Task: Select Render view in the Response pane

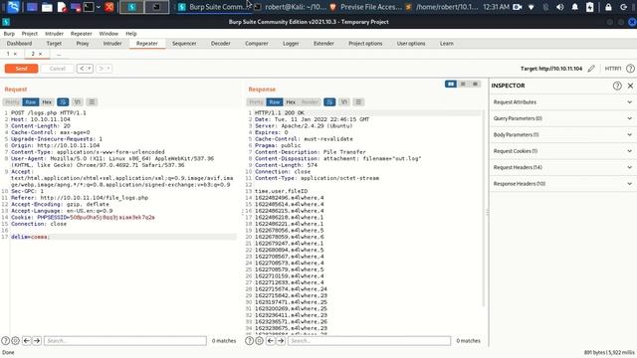Action: click(x=310, y=102)
